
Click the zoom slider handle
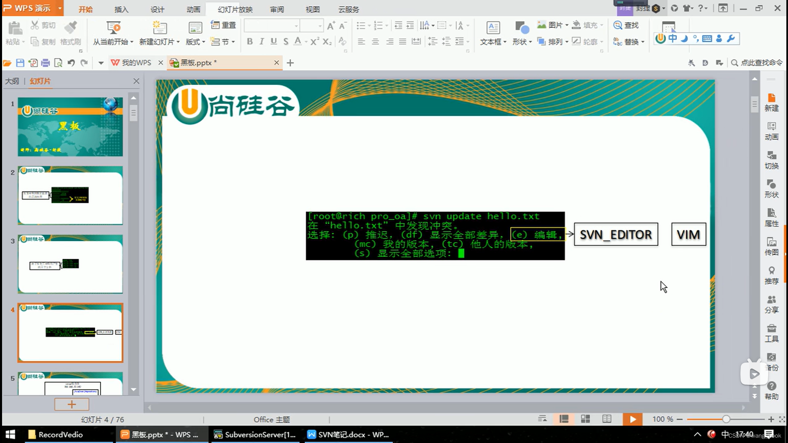click(726, 419)
